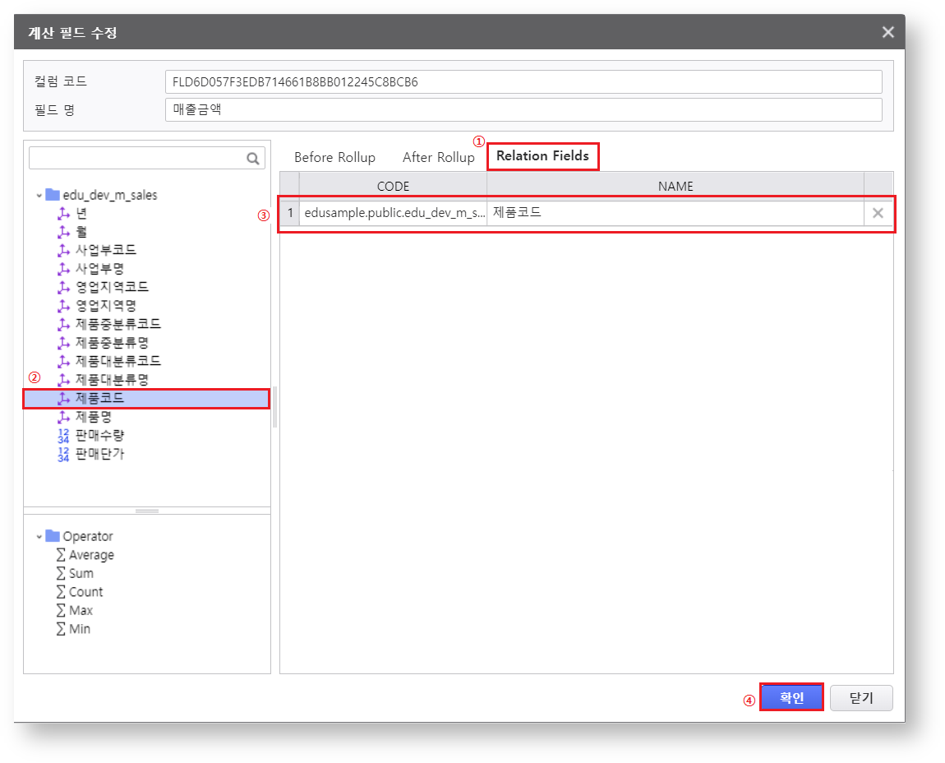This screenshot has width=945, height=763.
Task: Switch to the After Rollup tab
Action: (x=438, y=157)
